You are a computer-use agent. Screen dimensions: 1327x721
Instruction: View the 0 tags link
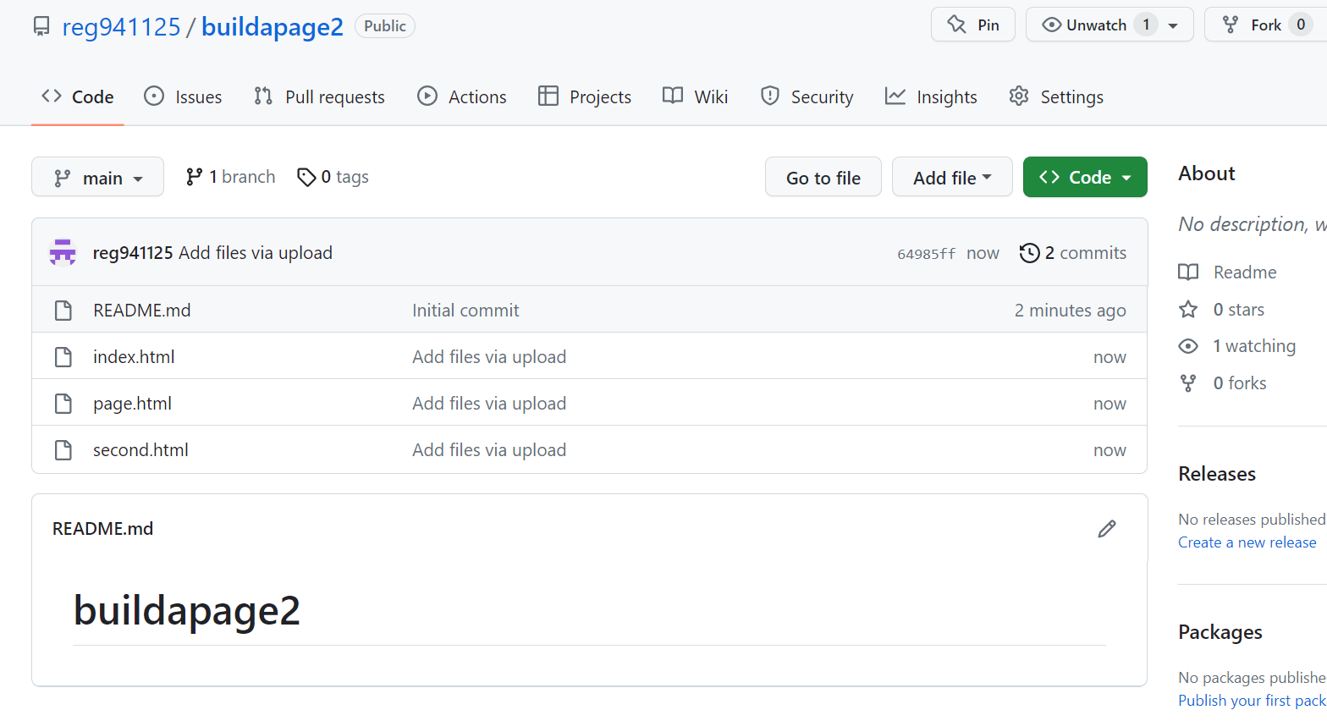333,177
